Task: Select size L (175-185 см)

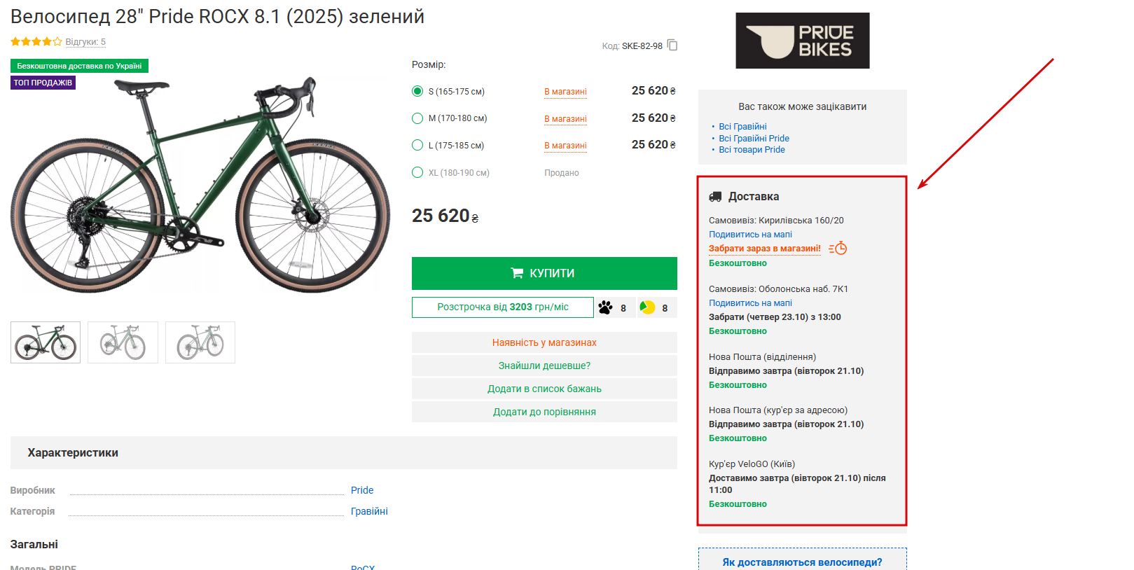Action: pyautogui.click(x=417, y=146)
